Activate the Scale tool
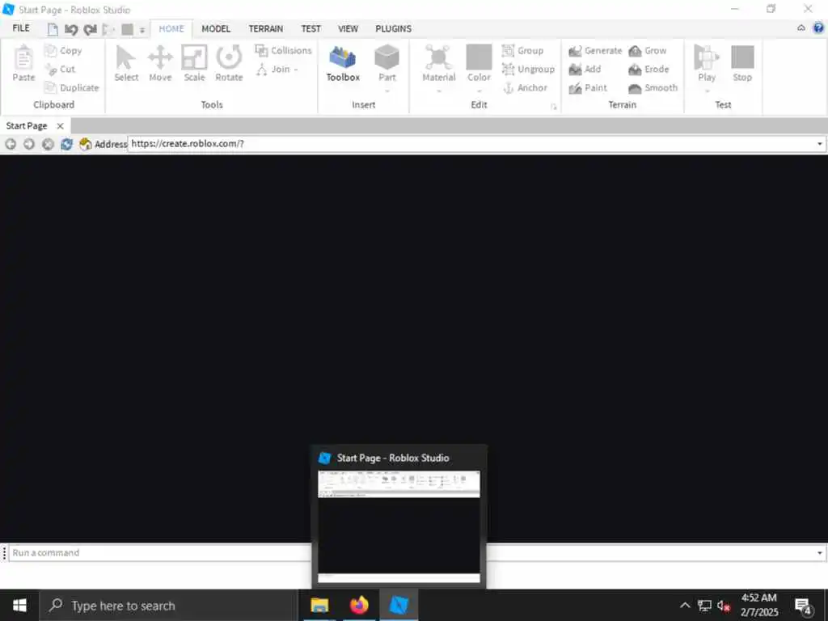The width and height of the screenshot is (828, 621). (194, 63)
